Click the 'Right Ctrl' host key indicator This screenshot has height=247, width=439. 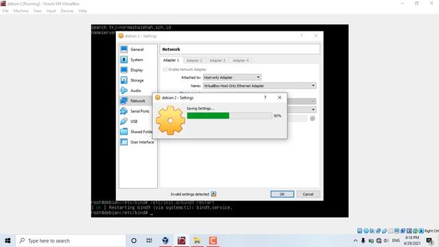431,231
